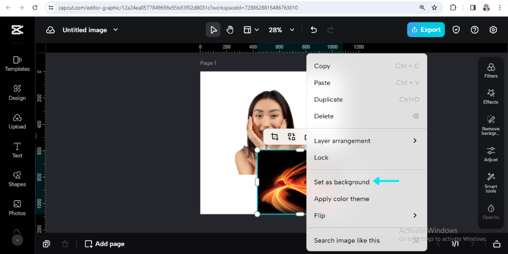Redo the last undone action

point(331,30)
